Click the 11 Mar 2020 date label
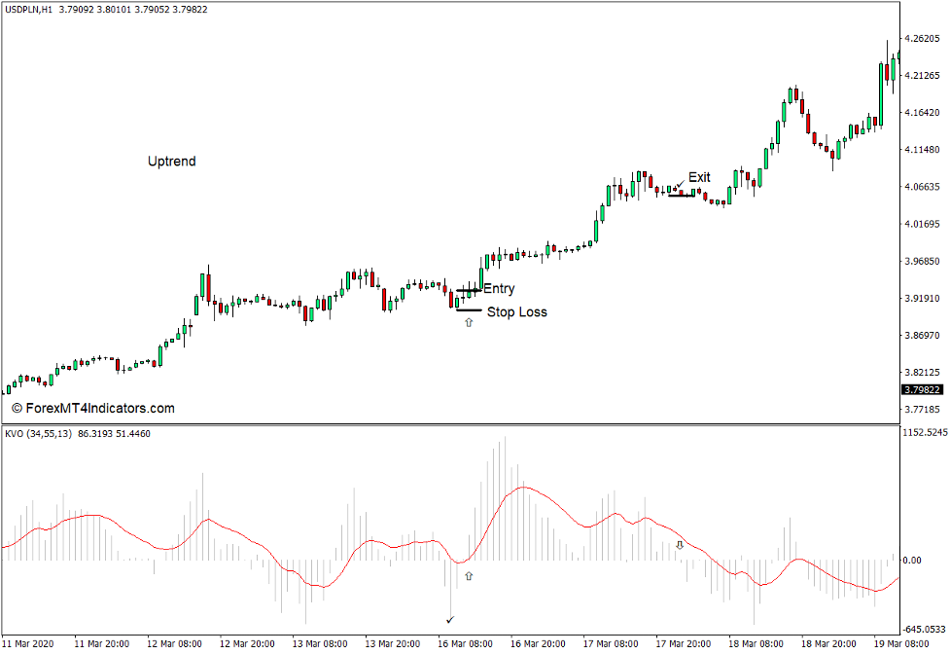 pyautogui.click(x=29, y=643)
